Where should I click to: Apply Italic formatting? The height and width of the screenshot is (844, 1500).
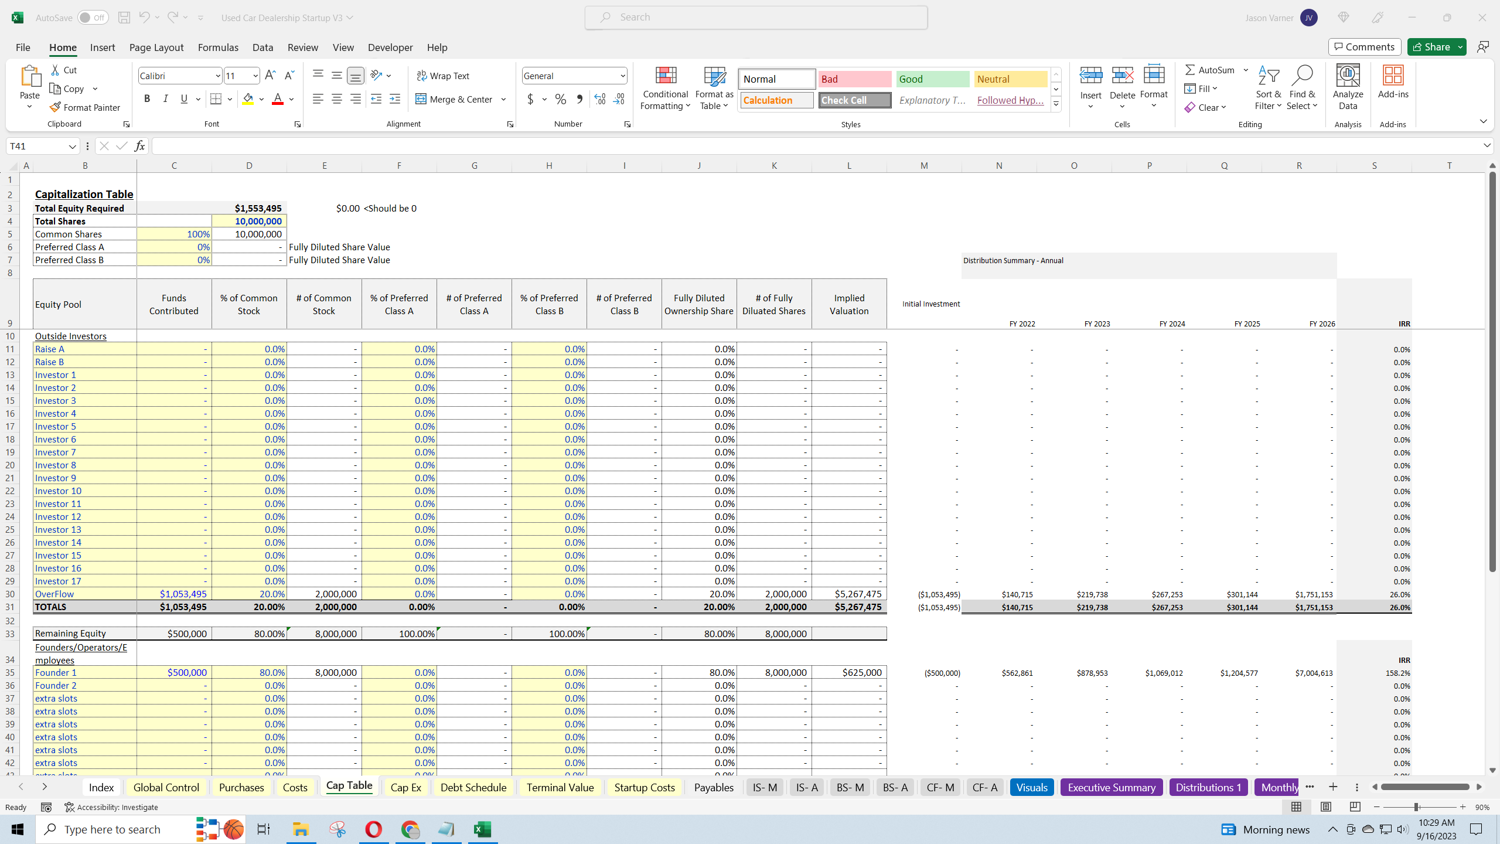[x=165, y=98]
